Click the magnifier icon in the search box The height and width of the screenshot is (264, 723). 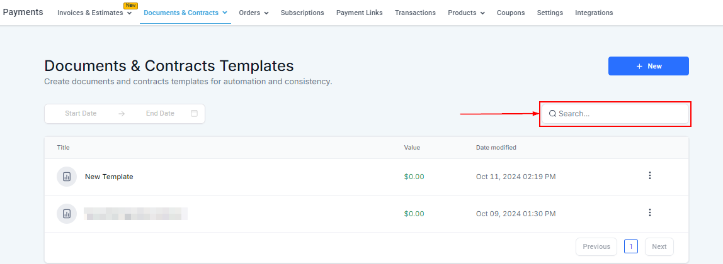[552, 114]
